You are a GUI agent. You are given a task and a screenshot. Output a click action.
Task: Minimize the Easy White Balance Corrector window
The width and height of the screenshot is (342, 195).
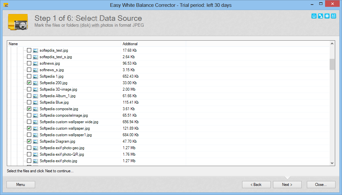point(312,4)
